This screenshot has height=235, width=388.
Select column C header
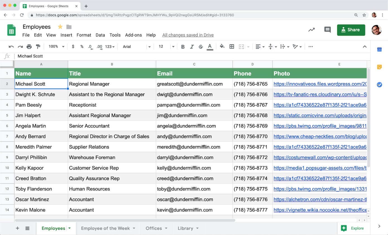[x=194, y=64]
